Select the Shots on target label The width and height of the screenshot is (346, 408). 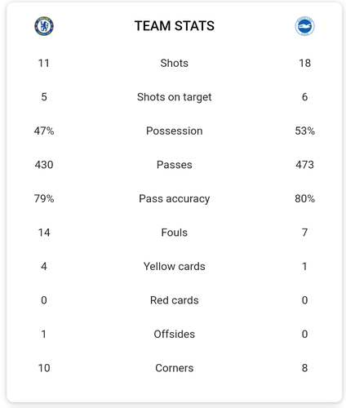coord(175,97)
